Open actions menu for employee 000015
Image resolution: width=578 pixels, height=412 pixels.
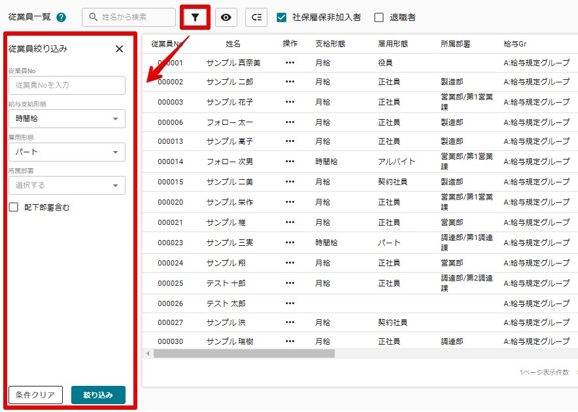(x=290, y=182)
